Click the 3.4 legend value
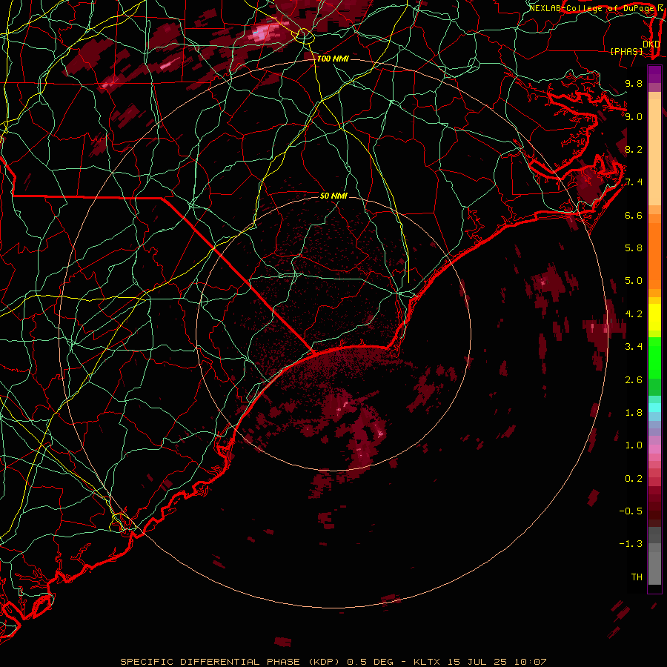667x667 pixels. tap(634, 347)
